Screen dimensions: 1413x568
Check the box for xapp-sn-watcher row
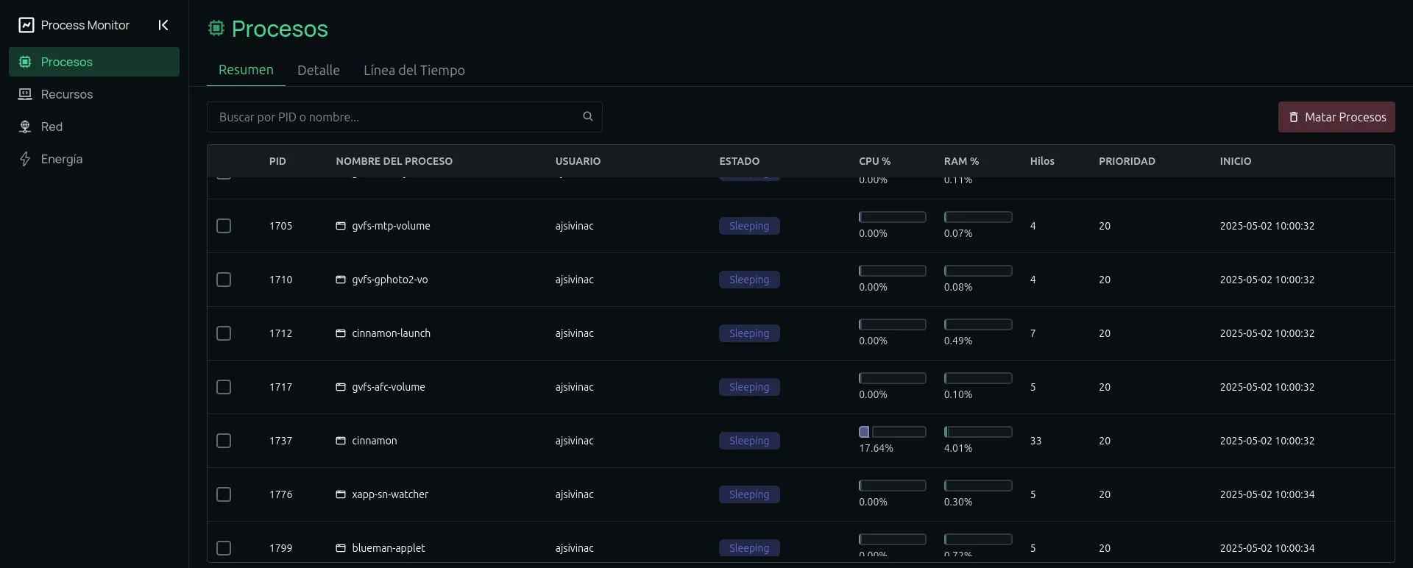[224, 494]
